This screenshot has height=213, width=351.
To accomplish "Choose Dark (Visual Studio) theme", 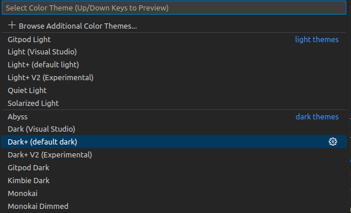I will pyautogui.click(x=174, y=129).
